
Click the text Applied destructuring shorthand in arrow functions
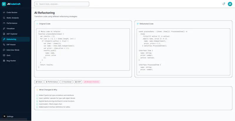pyautogui.click(x=56, y=101)
